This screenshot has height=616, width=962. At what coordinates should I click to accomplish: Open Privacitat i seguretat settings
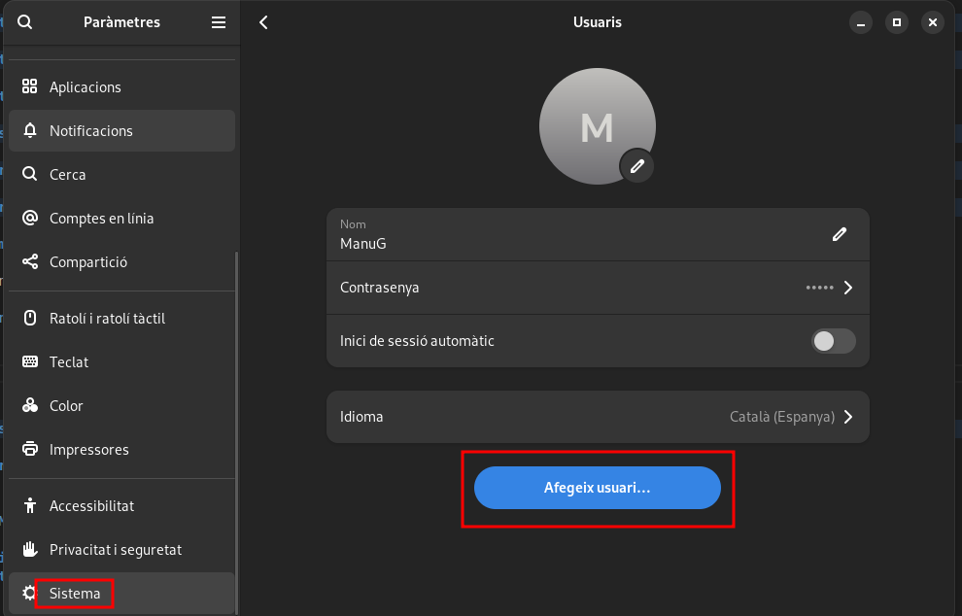116,550
